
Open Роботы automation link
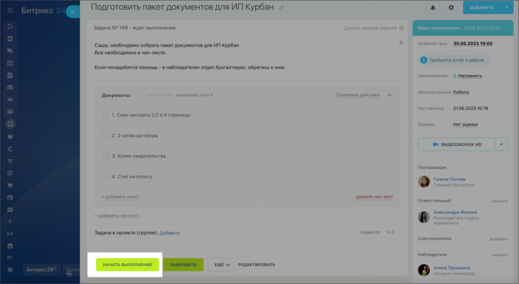[x=461, y=92]
